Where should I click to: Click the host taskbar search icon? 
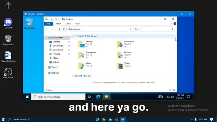pyautogui.click(x=9, y=119)
